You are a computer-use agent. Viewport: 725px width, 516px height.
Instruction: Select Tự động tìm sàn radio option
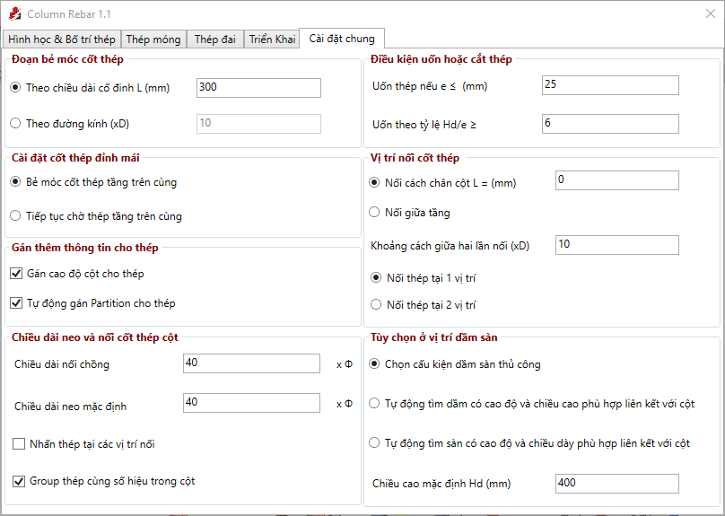coord(374,443)
